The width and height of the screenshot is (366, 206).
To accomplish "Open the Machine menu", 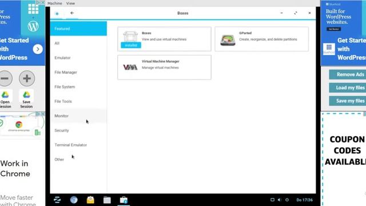I will coord(55,3).
